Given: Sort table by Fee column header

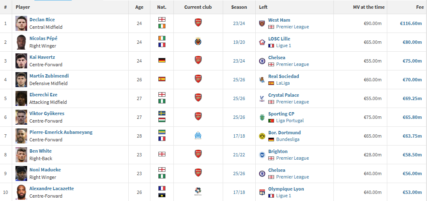Looking at the screenshot, I should 419,7.
